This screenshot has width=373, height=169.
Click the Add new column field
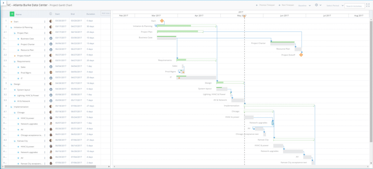point(105,13)
